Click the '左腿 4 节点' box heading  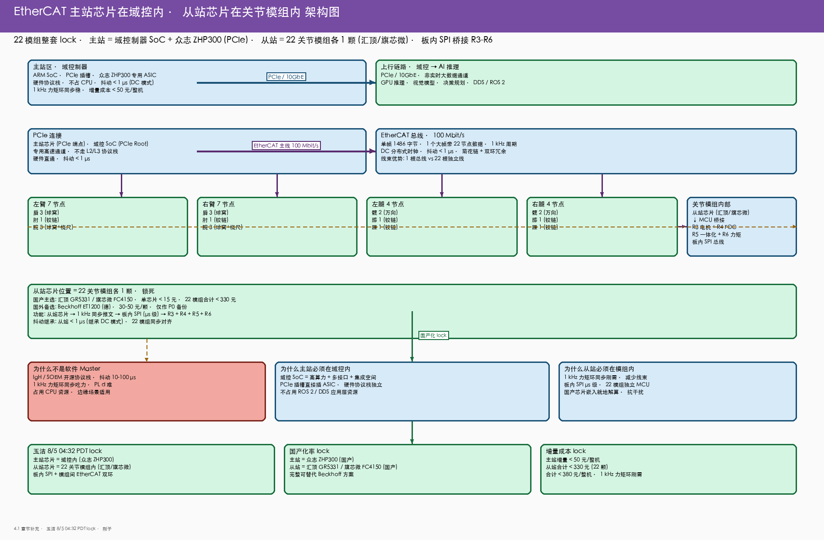point(388,204)
